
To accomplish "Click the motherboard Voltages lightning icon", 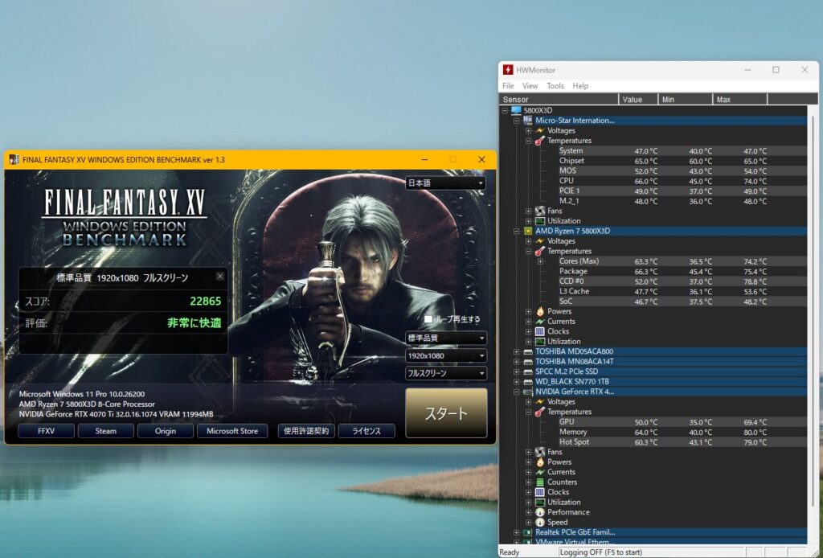I will tap(539, 131).
